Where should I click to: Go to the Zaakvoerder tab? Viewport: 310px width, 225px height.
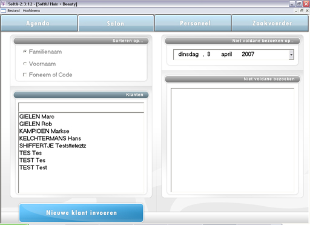[270, 23]
